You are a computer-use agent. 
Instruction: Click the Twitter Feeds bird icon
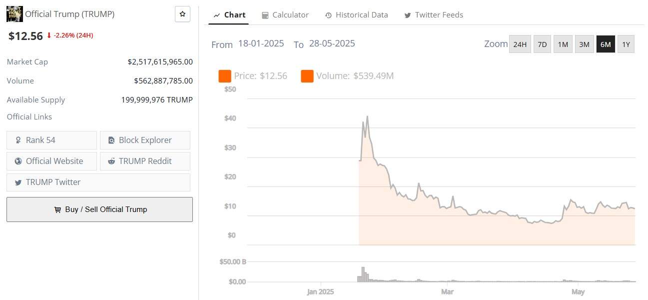point(408,15)
